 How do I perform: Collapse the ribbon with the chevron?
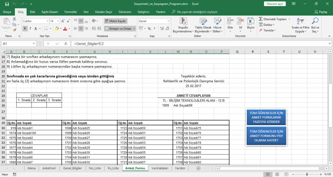click(x=329, y=36)
